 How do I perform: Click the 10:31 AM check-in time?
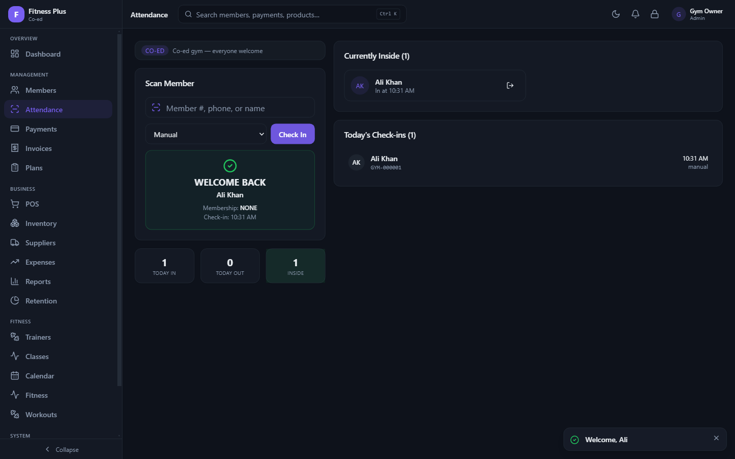click(695, 159)
